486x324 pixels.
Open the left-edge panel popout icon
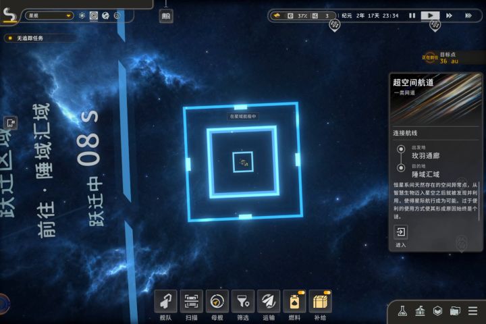click(11, 123)
